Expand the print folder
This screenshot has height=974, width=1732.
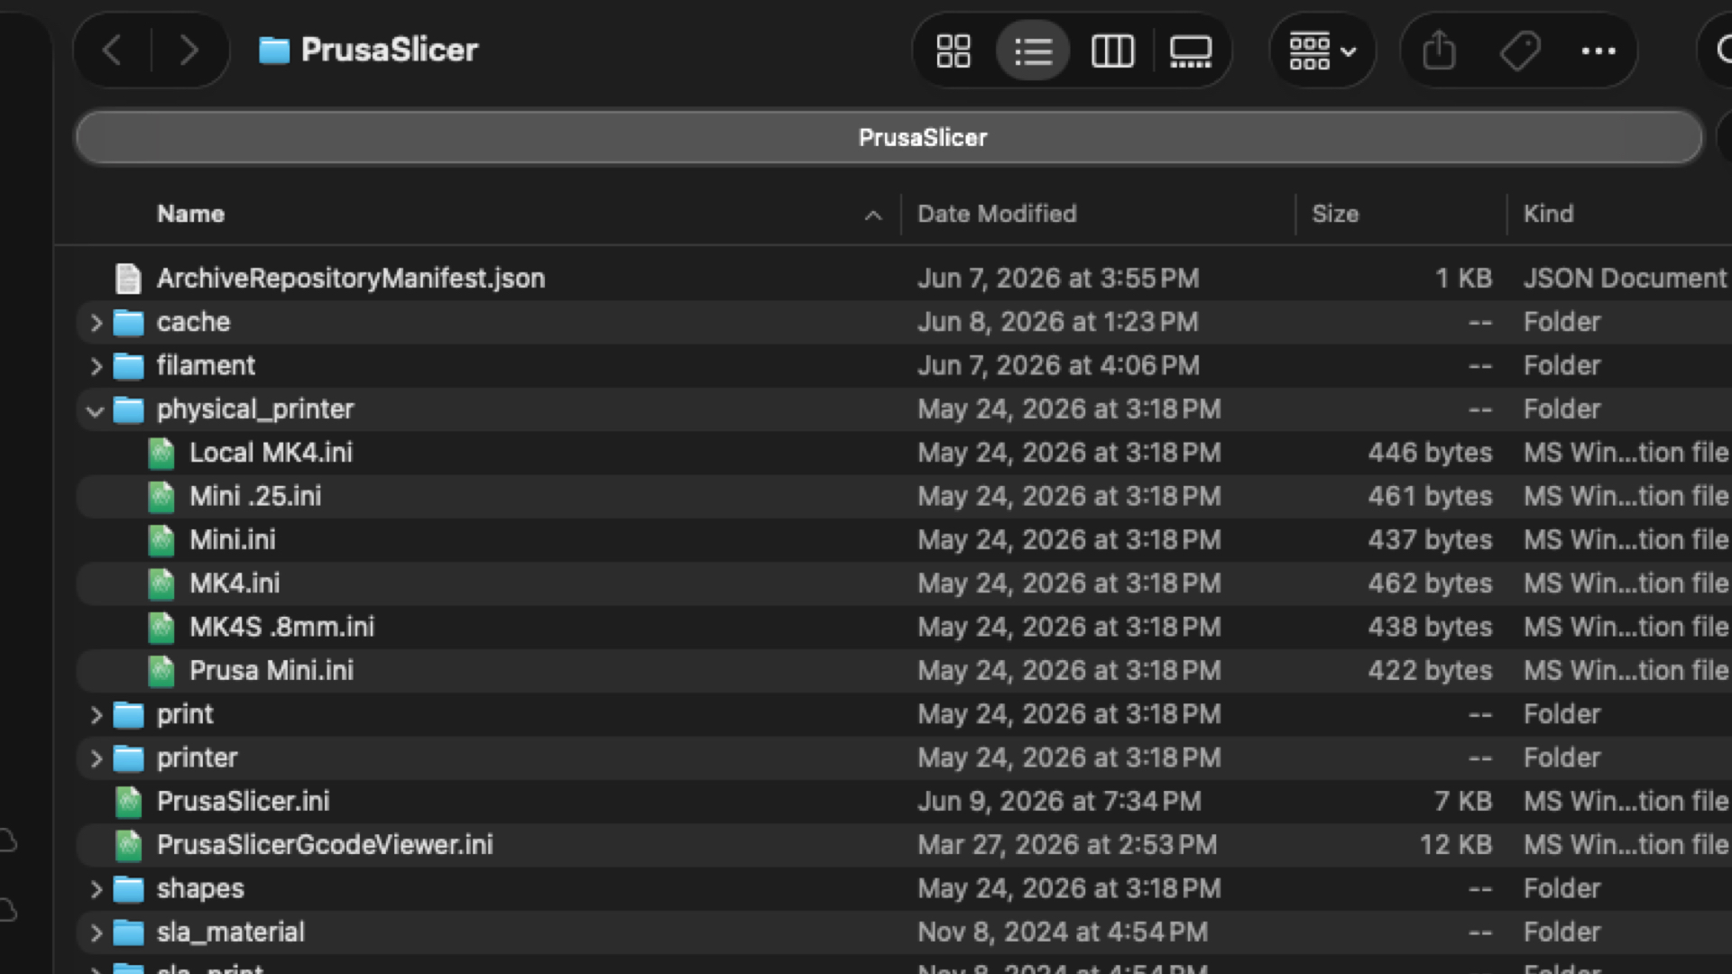96,715
